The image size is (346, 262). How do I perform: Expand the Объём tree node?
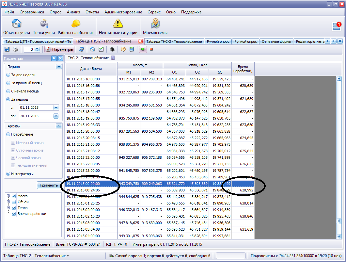coord(8,202)
